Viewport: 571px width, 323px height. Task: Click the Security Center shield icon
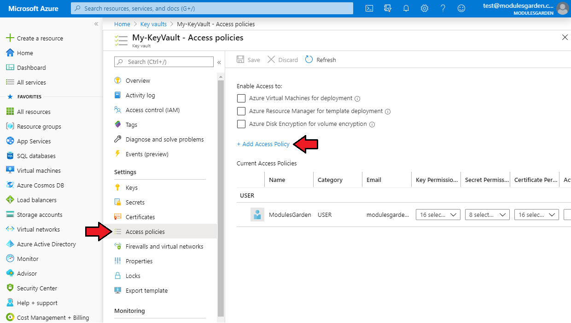(10, 288)
